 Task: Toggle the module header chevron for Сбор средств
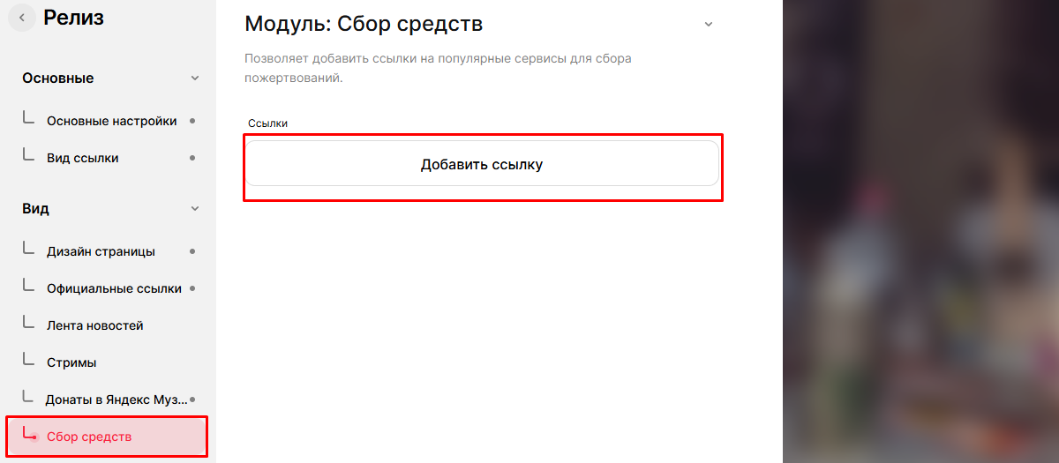[x=708, y=25]
